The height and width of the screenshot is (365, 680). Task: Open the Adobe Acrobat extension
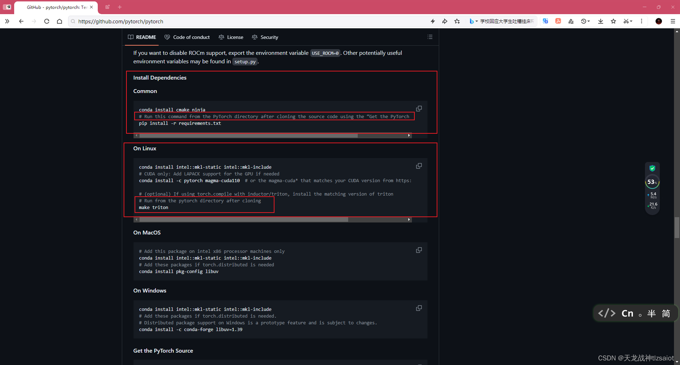point(559,21)
